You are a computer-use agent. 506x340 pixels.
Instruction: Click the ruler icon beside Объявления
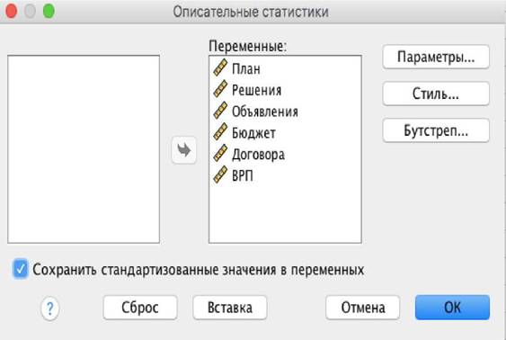pyautogui.click(x=220, y=111)
